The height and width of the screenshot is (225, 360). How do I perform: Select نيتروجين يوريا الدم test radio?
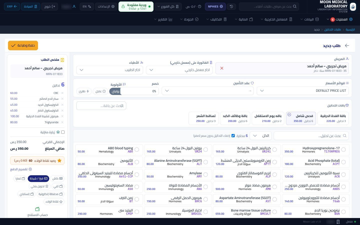(343, 212)
